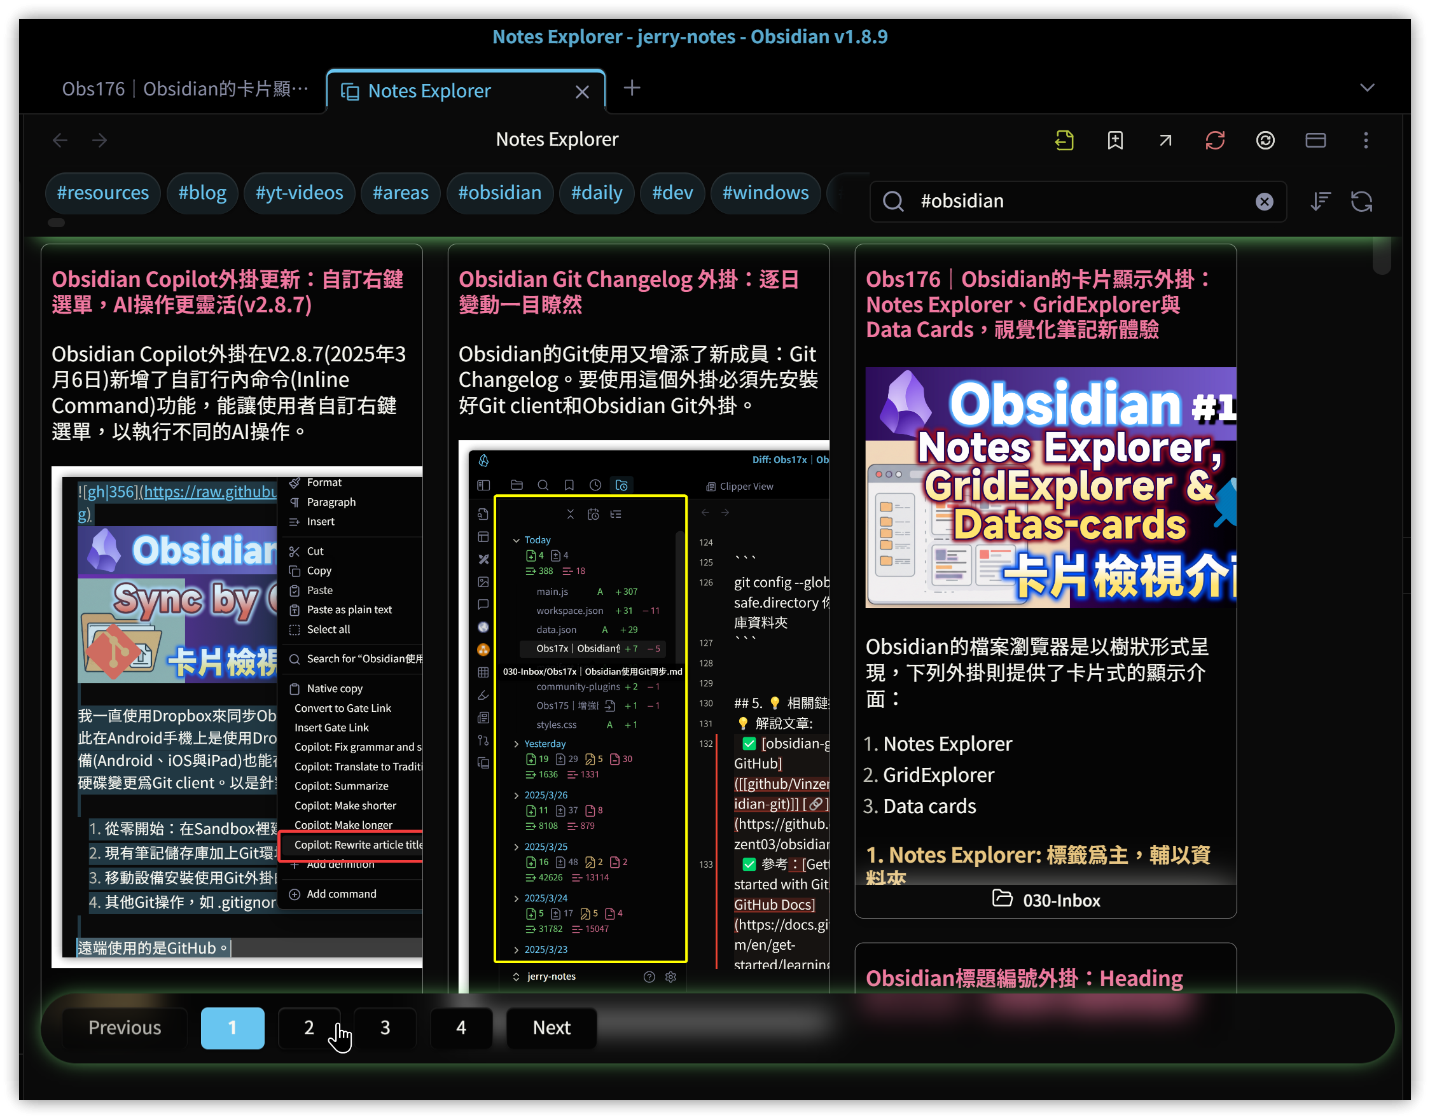The image size is (1430, 1119).
Task: Toggle the #blog tag filter
Action: pyautogui.click(x=202, y=193)
